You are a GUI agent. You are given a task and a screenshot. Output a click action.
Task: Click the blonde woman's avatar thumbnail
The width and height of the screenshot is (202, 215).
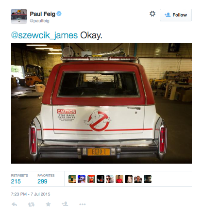[x=129, y=179]
